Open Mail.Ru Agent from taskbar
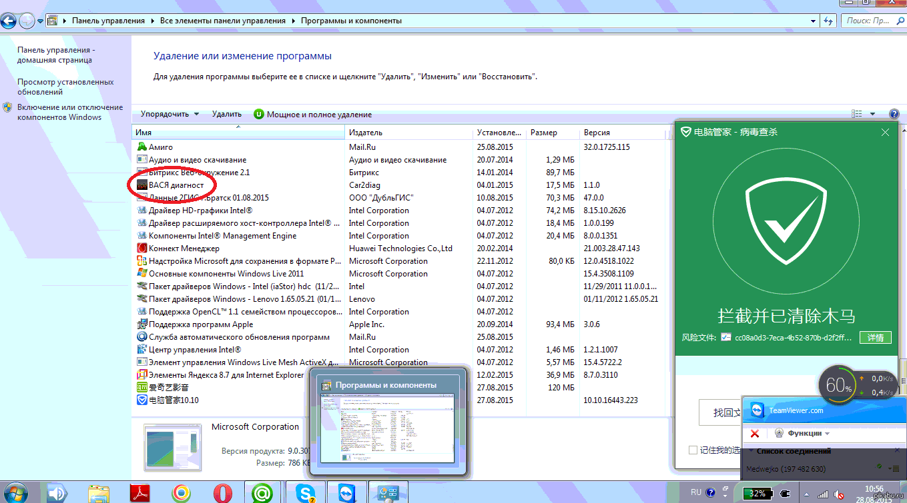907x503 pixels. pyautogui.click(x=263, y=493)
